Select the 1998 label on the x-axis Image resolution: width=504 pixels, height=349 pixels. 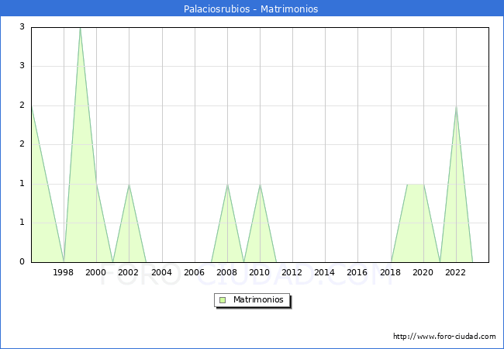(x=64, y=272)
